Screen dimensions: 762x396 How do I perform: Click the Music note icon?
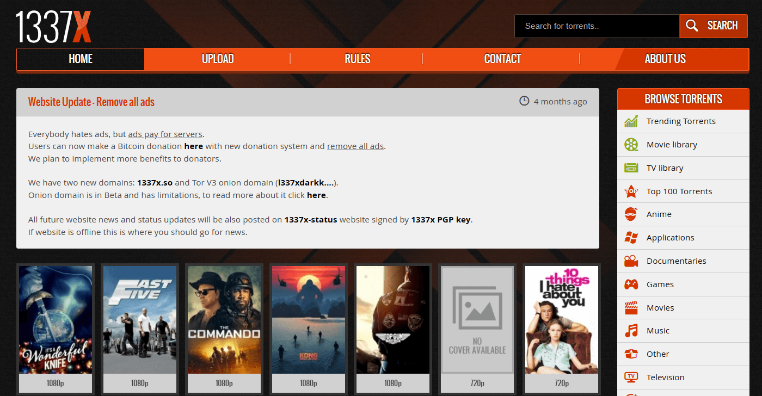631,331
